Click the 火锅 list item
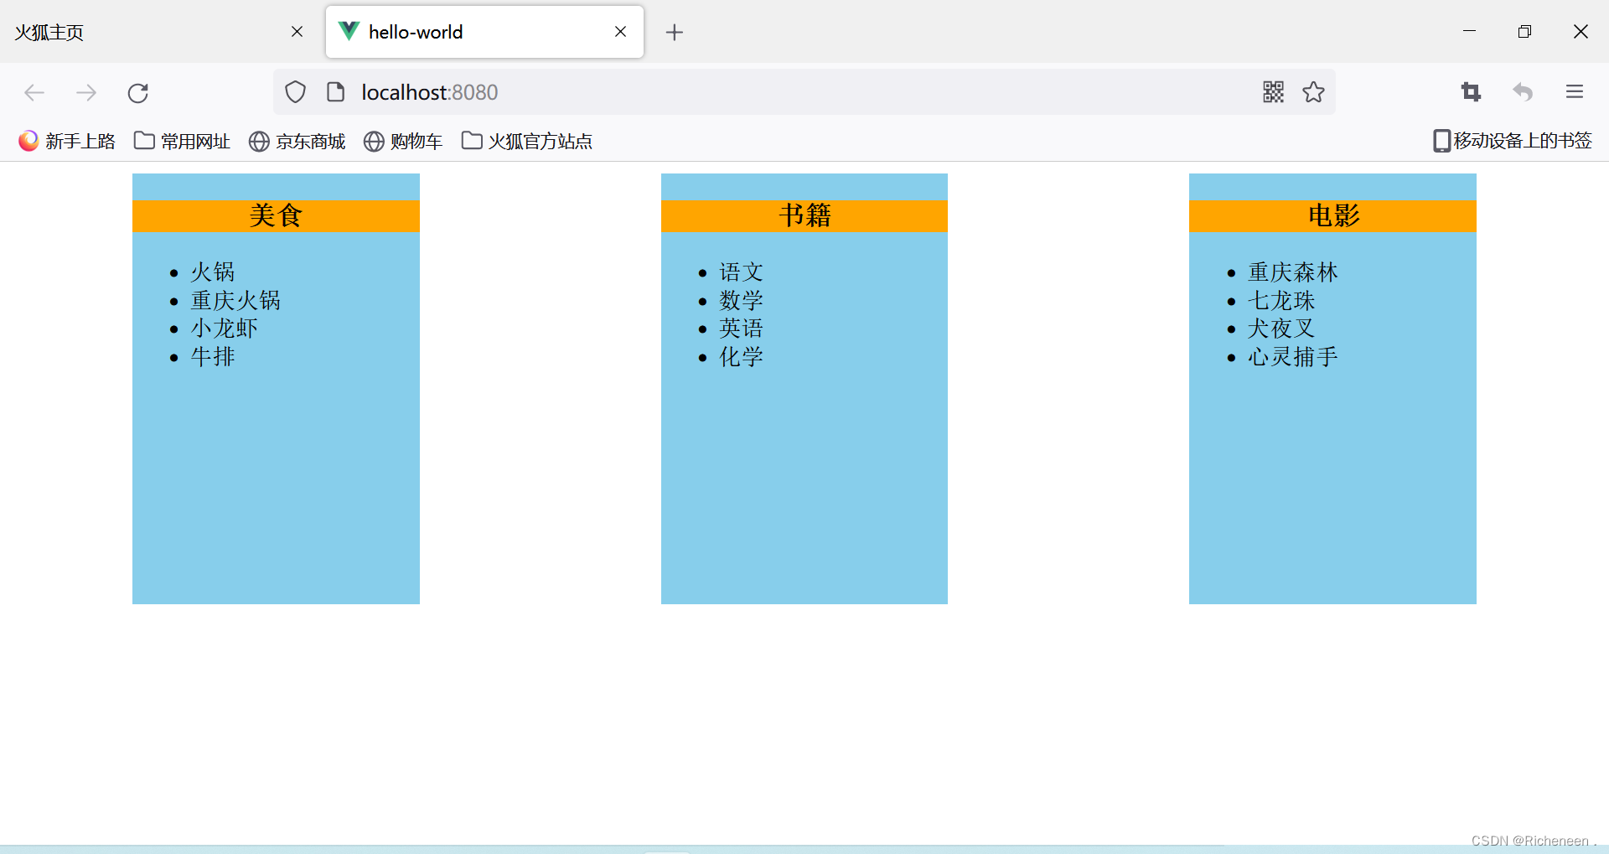Screen dimensions: 1609x854 (x=213, y=272)
